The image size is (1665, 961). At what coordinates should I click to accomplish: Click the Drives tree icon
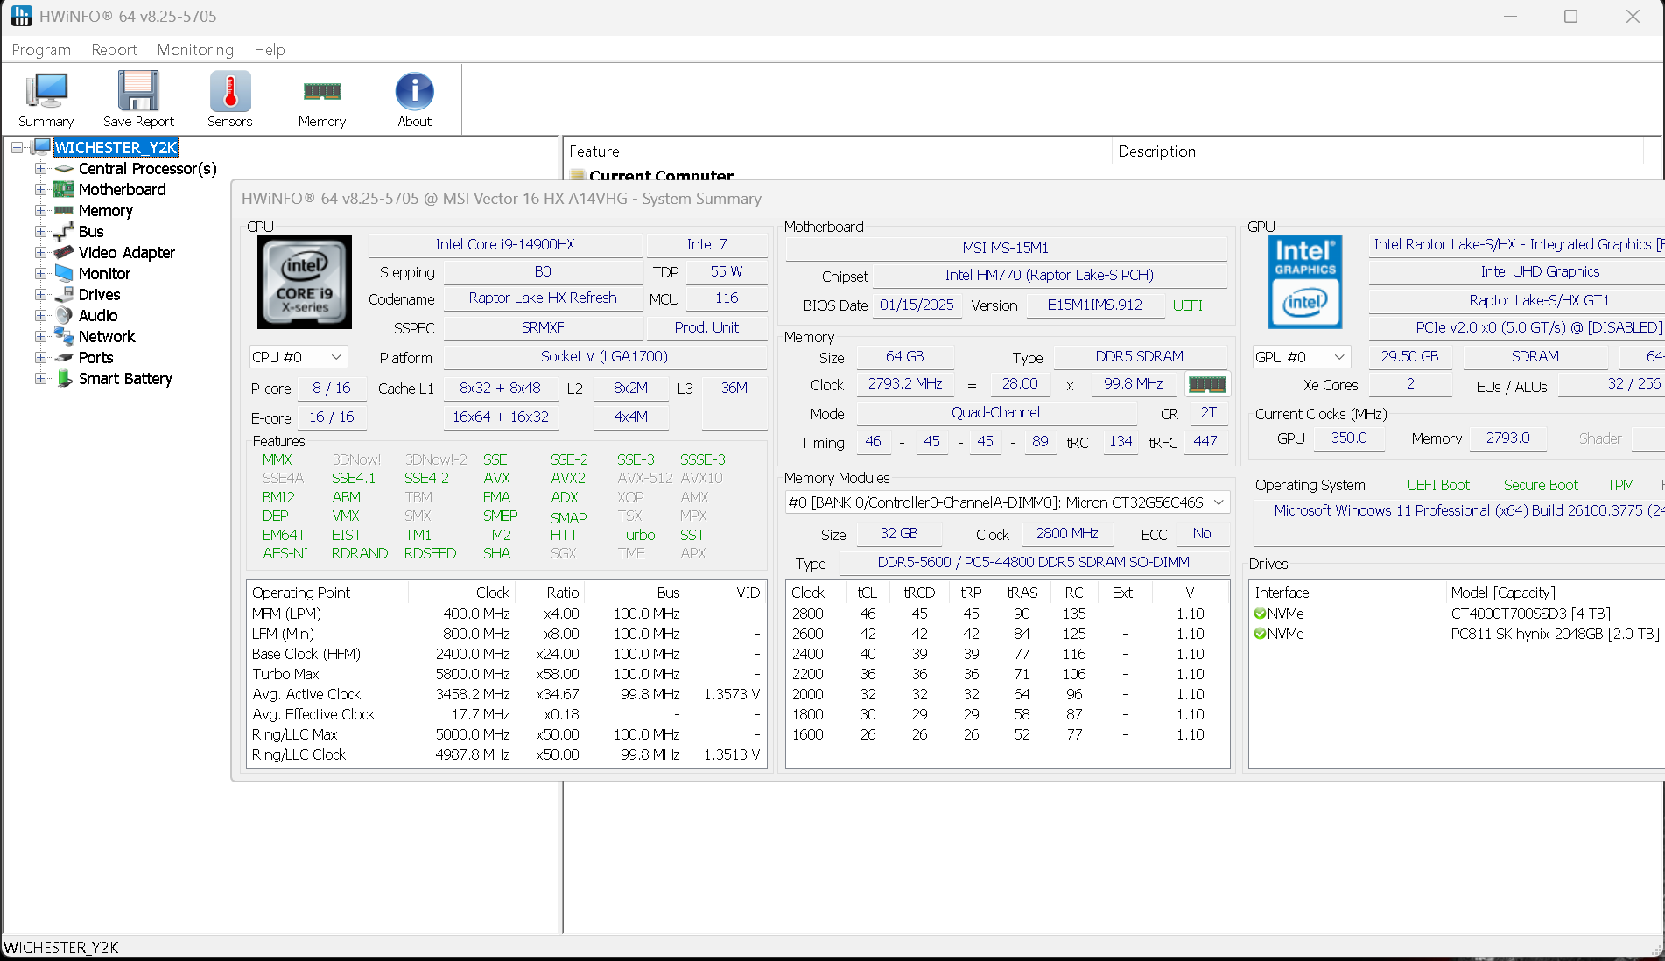coord(64,294)
